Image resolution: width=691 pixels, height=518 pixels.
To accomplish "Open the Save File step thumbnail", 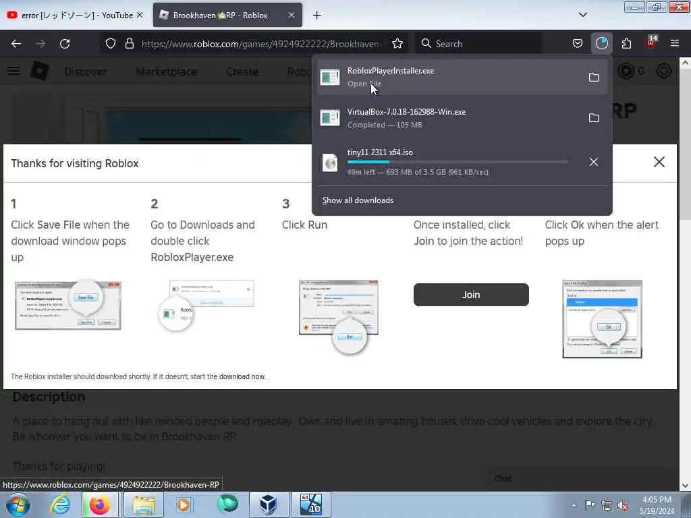I will (68, 306).
